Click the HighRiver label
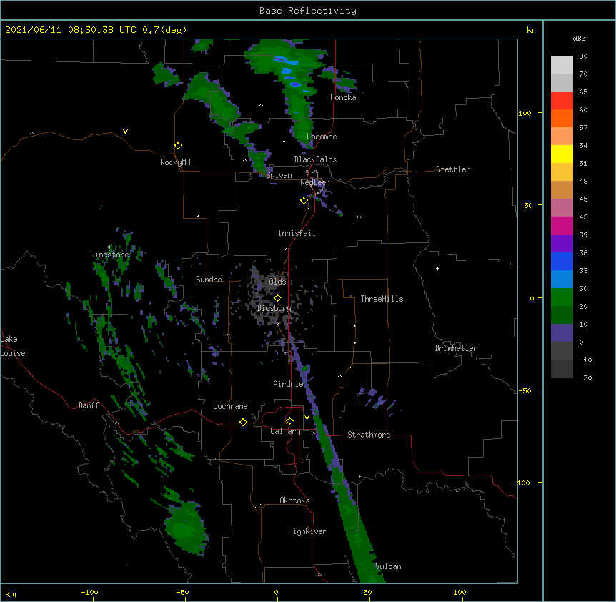This screenshot has width=616, height=602. click(x=307, y=531)
